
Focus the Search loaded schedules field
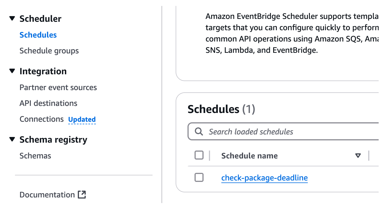(x=283, y=131)
